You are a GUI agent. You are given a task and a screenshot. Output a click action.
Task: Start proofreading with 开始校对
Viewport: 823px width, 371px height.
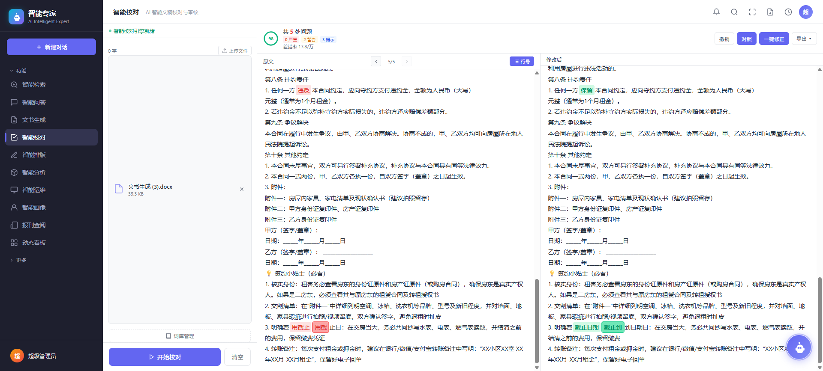[165, 357]
